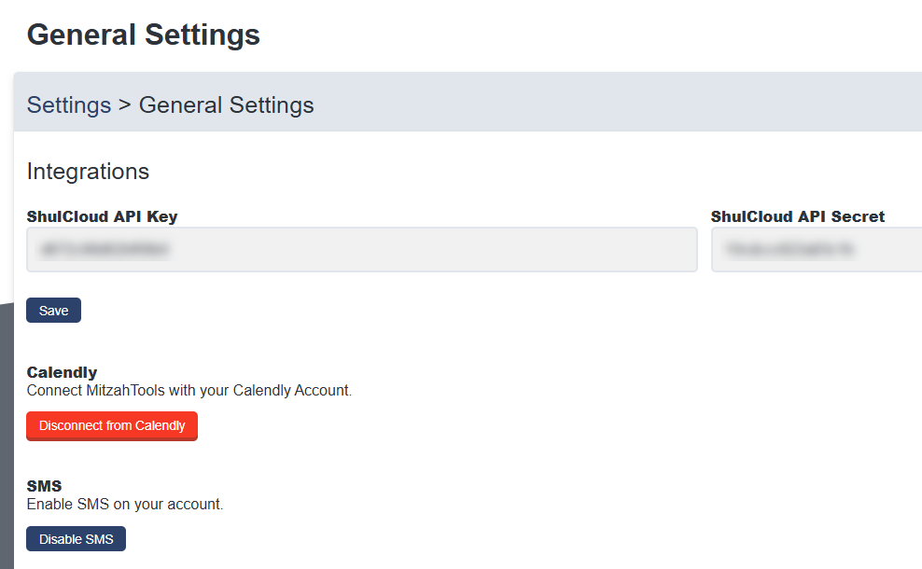This screenshot has height=569, width=922.
Task: Select the General Settings breadcrumb entry
Action: pos(226,104)
